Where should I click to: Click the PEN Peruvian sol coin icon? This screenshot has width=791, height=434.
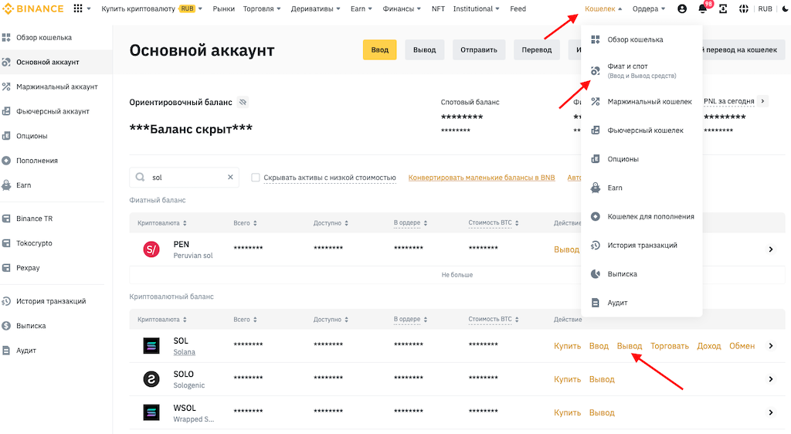(151, 249)
